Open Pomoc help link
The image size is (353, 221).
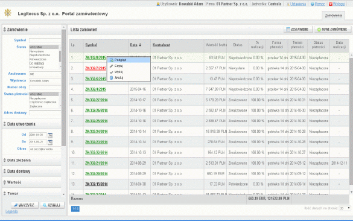coord(320,4)
